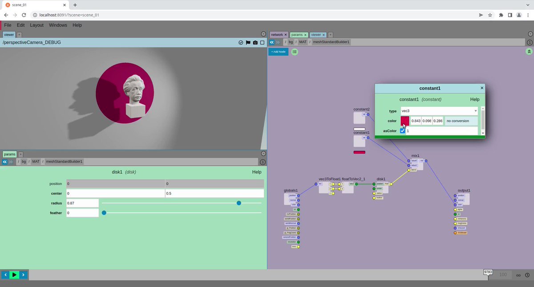Select the floatToVec2_1 node
Image resolution: width=534 pixels, height=287 pixels.
pyautogui.click(x=348, y=188)
